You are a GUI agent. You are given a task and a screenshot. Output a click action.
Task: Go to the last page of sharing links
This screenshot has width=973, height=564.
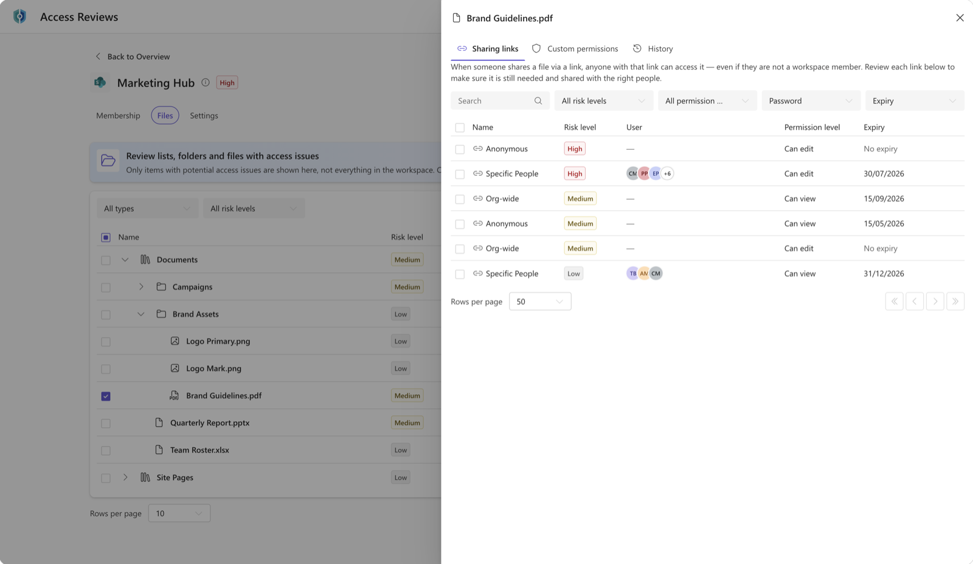pos(955,301)
